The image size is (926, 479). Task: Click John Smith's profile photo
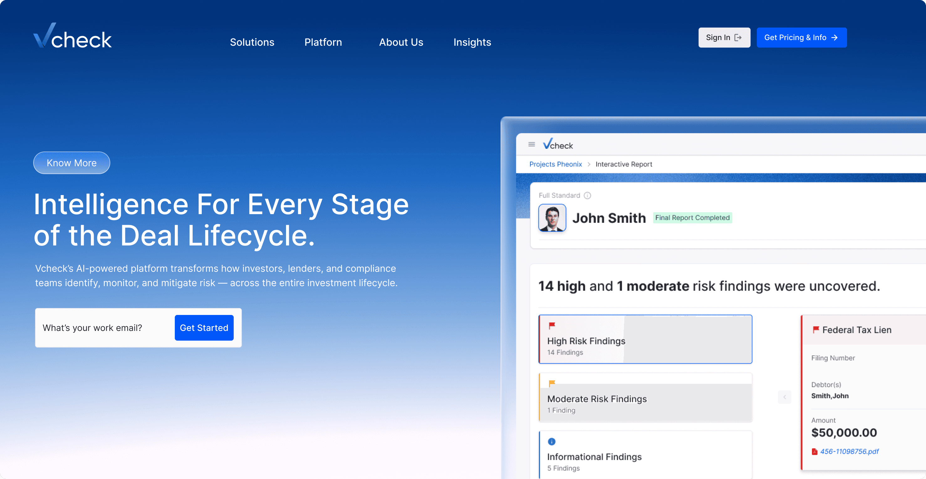(552, 218)
